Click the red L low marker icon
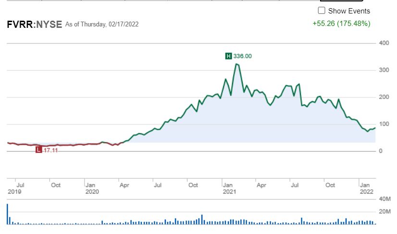 click(38, 150)
